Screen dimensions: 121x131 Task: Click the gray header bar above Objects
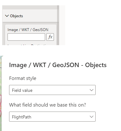(x=30, y=8)
